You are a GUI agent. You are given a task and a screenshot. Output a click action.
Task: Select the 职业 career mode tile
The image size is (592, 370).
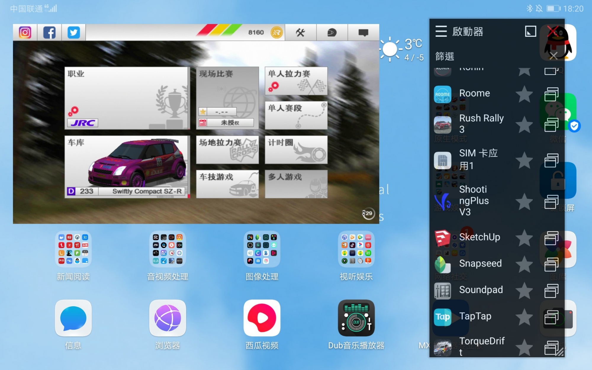pos(127,98)
